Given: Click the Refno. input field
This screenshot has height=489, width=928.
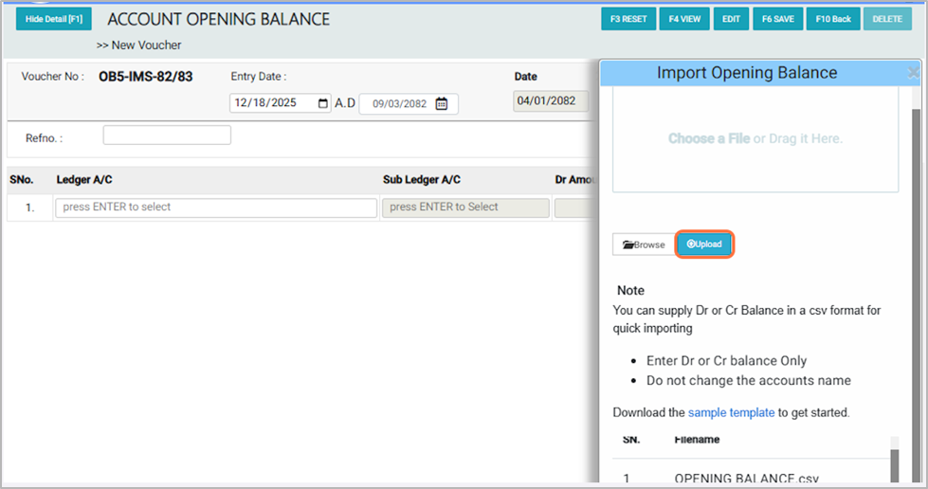Looking at the screenshot, I should tap(167, 136).
